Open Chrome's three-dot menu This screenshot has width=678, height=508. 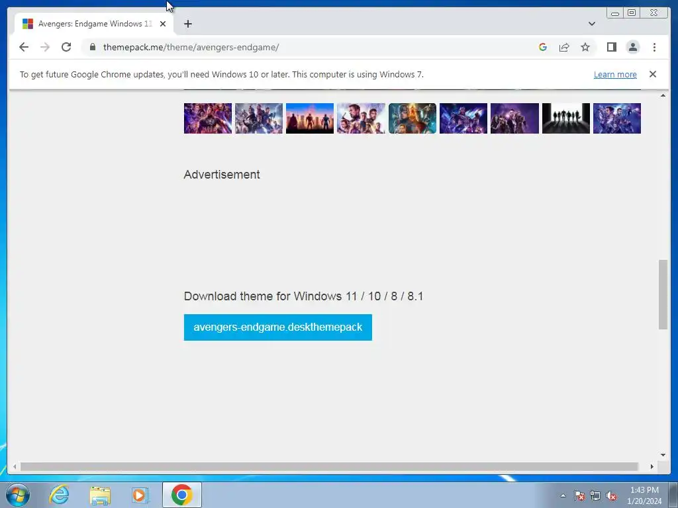tap(654, 47)
